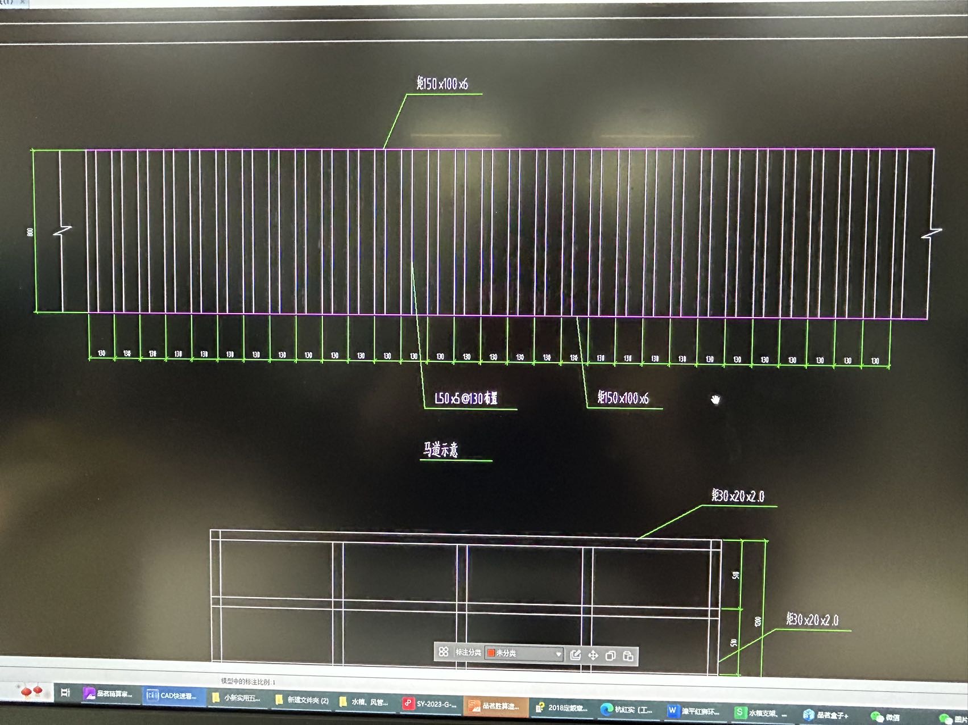Click the edit annotation pencil icon
The height and width of the screenshot is (725, 968).
[576, 655]
